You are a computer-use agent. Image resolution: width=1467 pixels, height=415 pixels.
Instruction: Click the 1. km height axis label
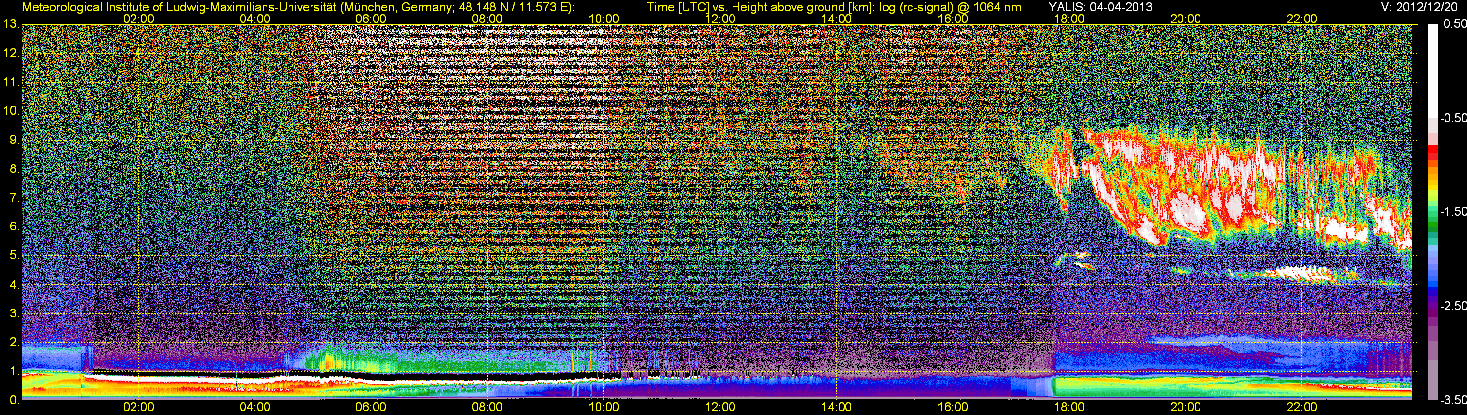click(14, 371)
